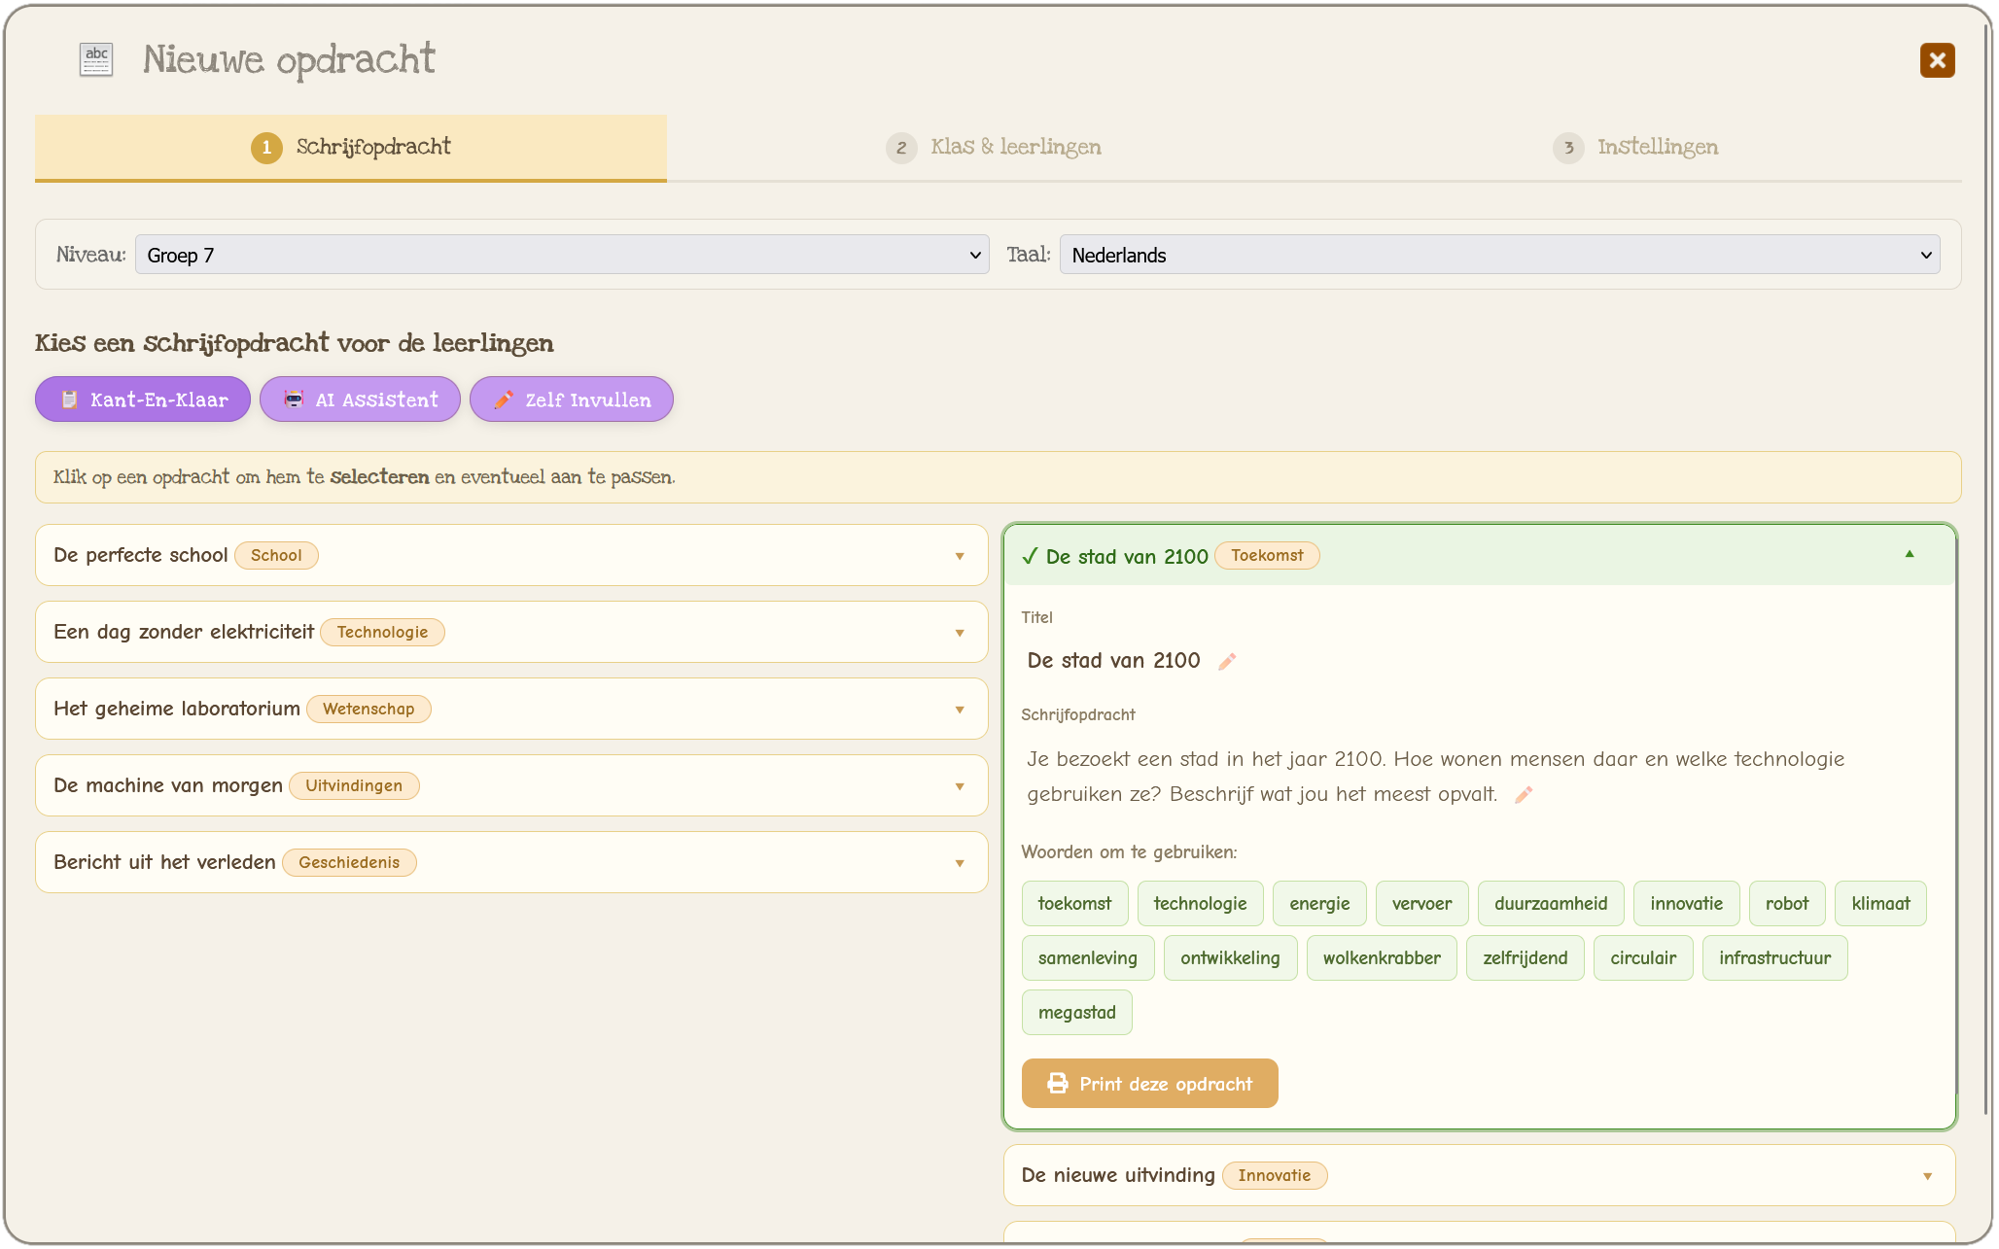Click the word chip energie
1999x1249 pixels.
(x=1319, y=904)
